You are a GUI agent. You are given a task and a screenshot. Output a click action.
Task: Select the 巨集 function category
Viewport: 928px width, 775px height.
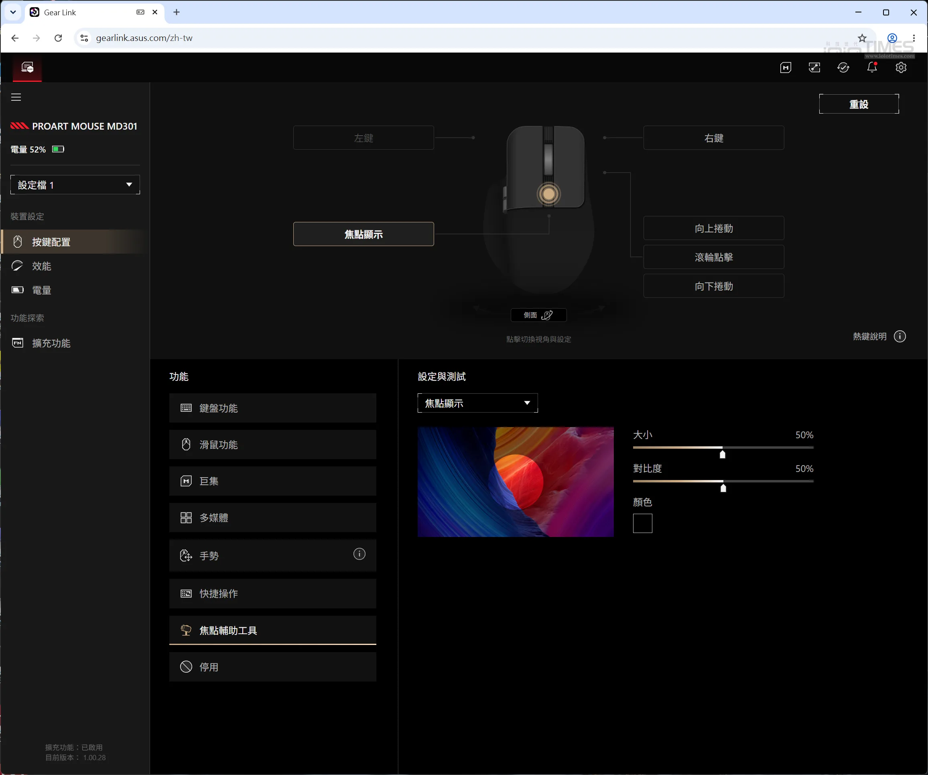pos(273,481)
